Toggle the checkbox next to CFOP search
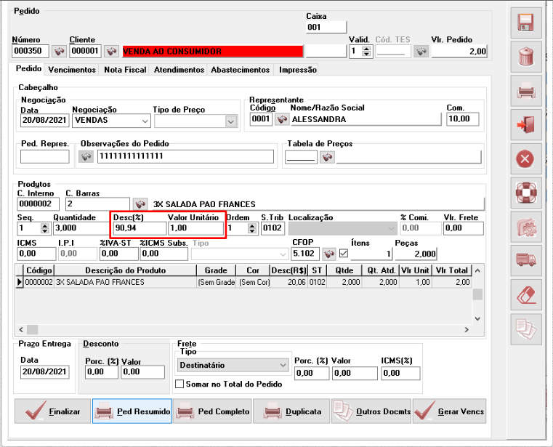The width and height of the screenshot is (553, 447). (344, 254)
